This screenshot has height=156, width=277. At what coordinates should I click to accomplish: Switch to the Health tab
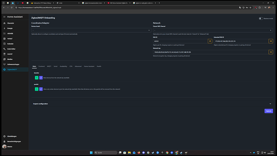[99, 66]
